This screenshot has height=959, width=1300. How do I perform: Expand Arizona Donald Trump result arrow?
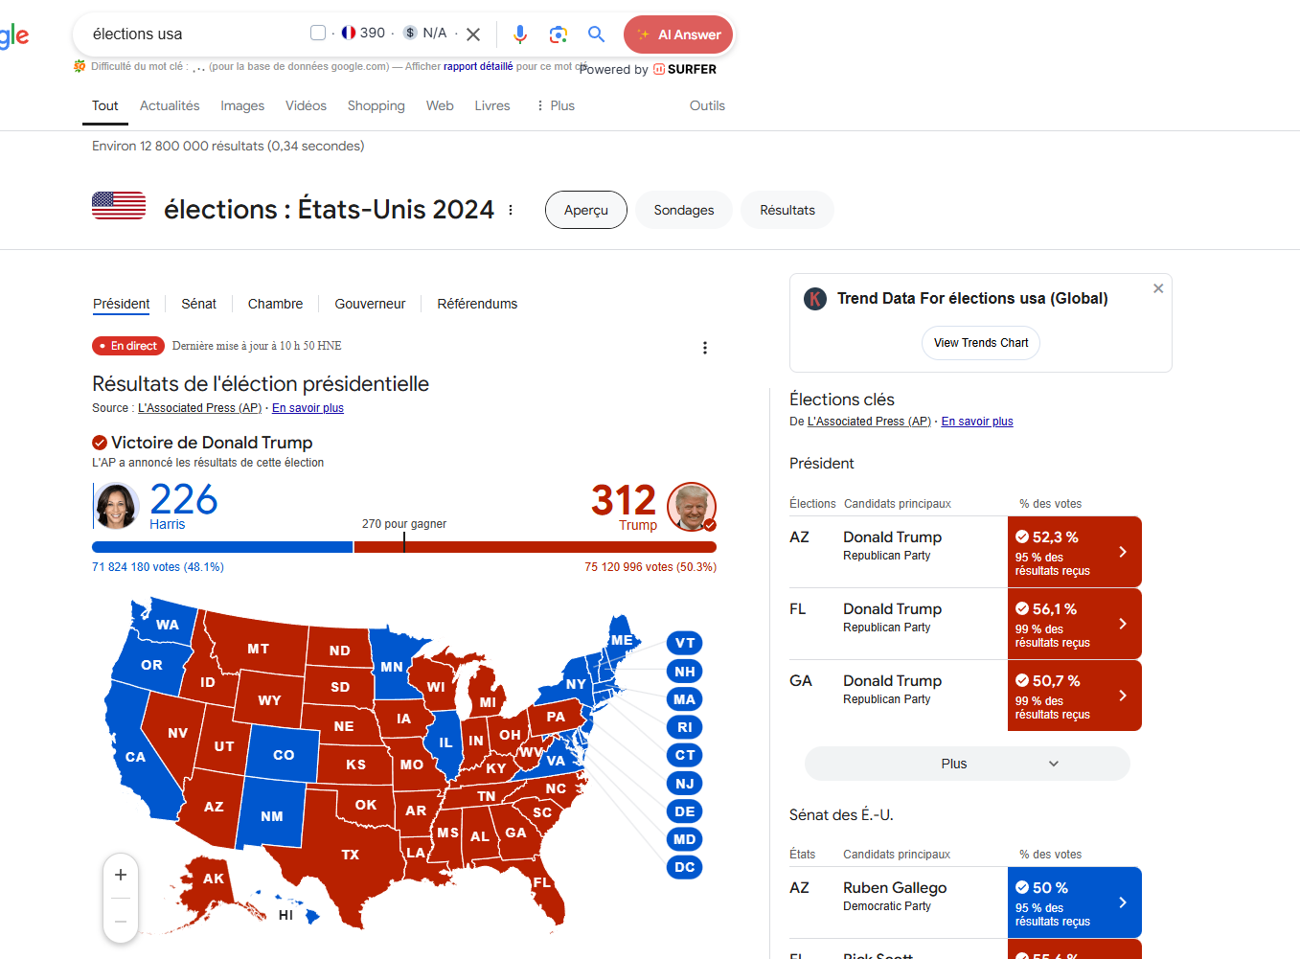1123,552
